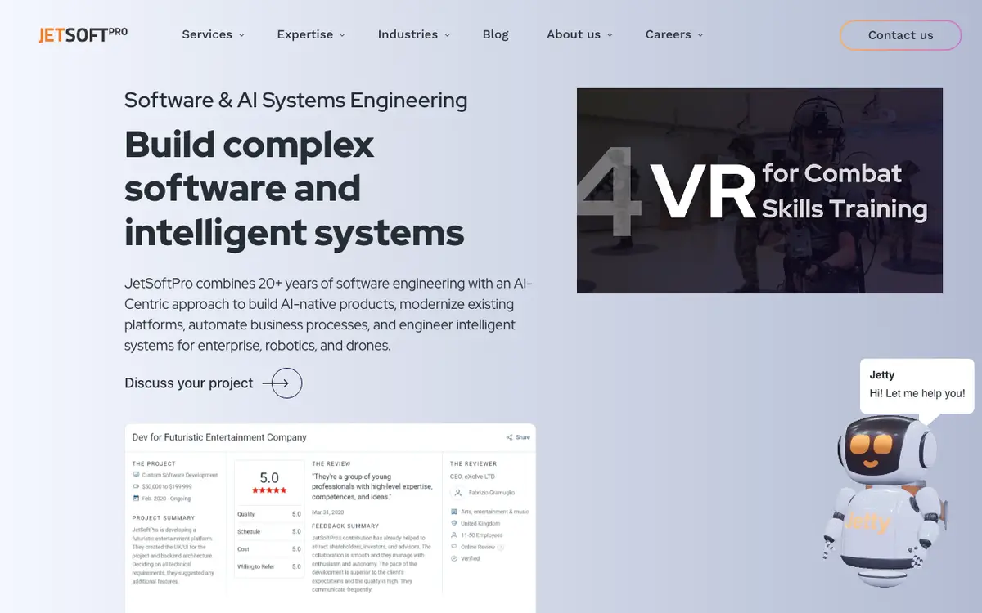Click the "CEO, eXolve LTD" reviewer title
982x613 pixels.
(472, 476)
